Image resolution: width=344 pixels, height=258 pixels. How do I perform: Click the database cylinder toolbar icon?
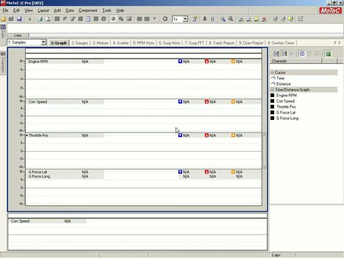tap(194, 19)
